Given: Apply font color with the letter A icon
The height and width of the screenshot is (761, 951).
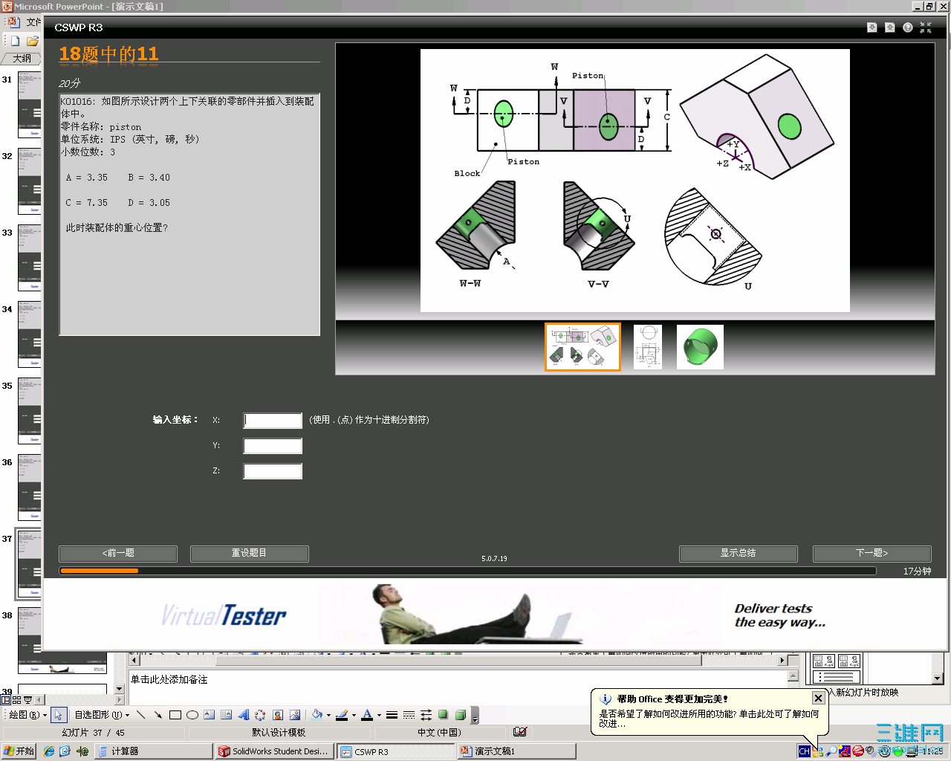Looking at the screenshot, I should 367,715.
